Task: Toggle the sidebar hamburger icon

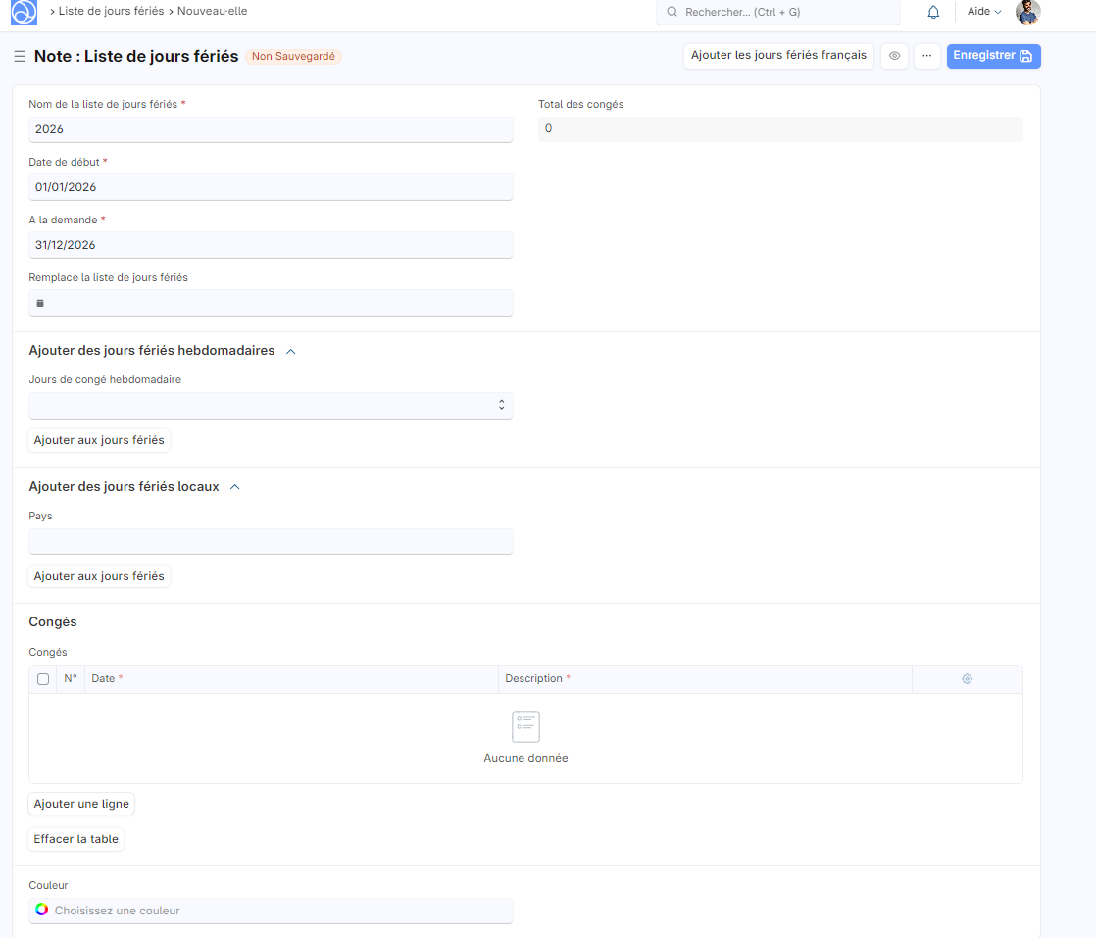Action: coord(20,57)
